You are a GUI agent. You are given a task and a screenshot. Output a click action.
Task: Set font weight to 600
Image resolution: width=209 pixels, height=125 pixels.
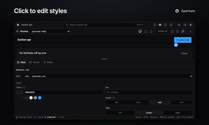click(x=160, y=102)
